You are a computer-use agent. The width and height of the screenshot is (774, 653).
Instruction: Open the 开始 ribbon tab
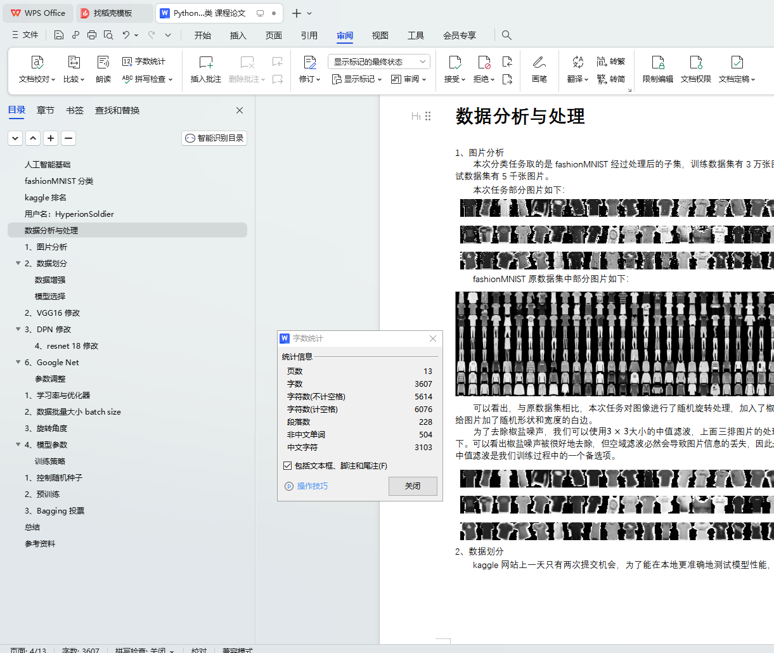coord(203,36)
